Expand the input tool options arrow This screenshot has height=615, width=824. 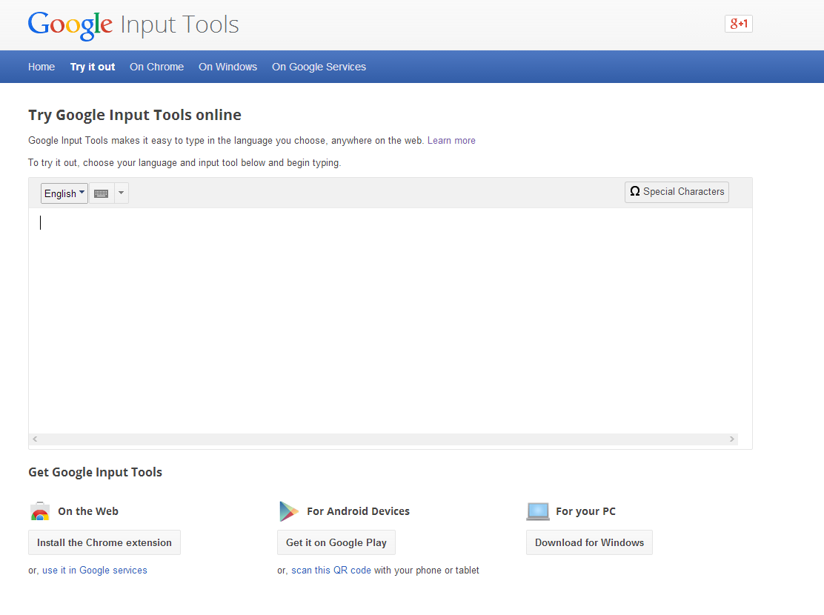pyautogui.click(x=122, y=193)
